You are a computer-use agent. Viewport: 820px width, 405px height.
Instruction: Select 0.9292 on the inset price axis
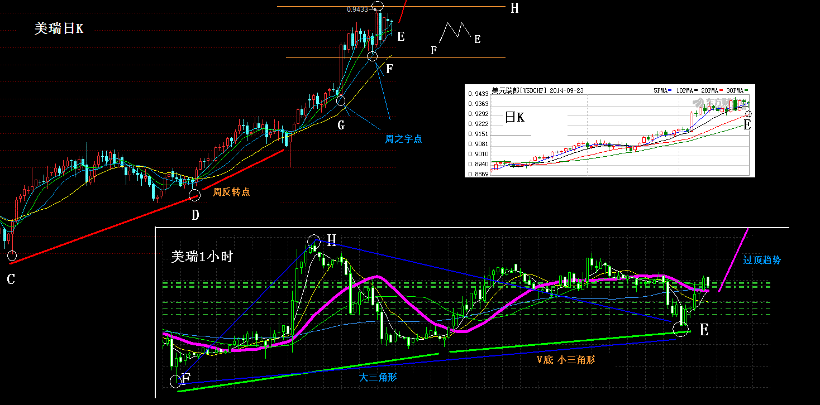(x=479, y=114)
